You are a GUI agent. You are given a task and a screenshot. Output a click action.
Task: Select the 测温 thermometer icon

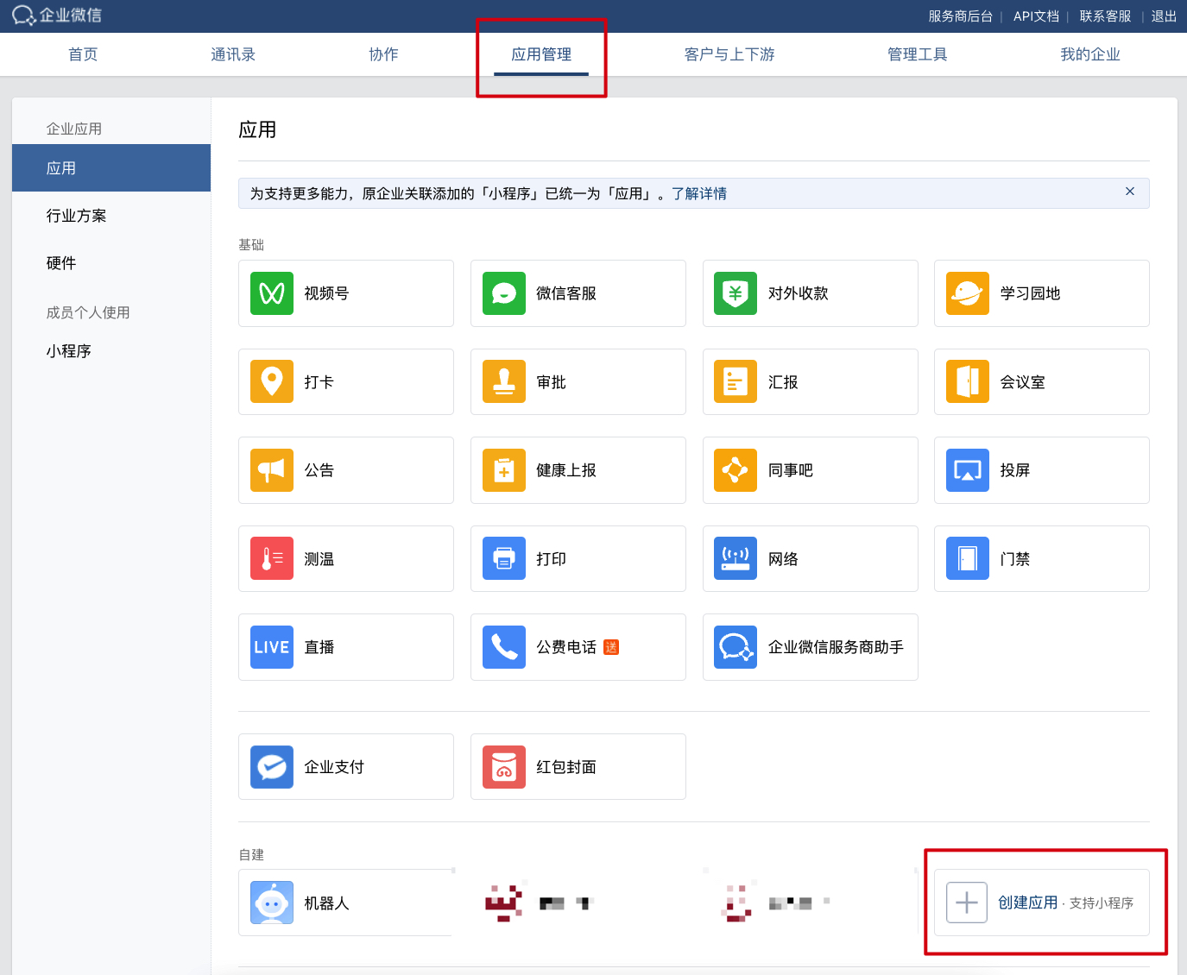[272, 558]
